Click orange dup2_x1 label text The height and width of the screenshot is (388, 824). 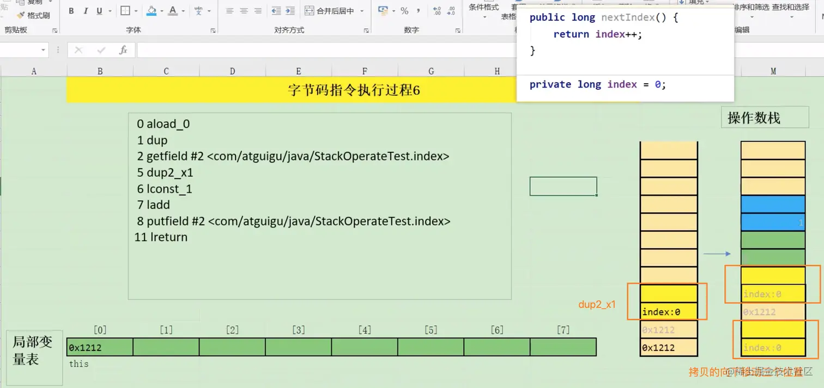(x=597, y=305)
